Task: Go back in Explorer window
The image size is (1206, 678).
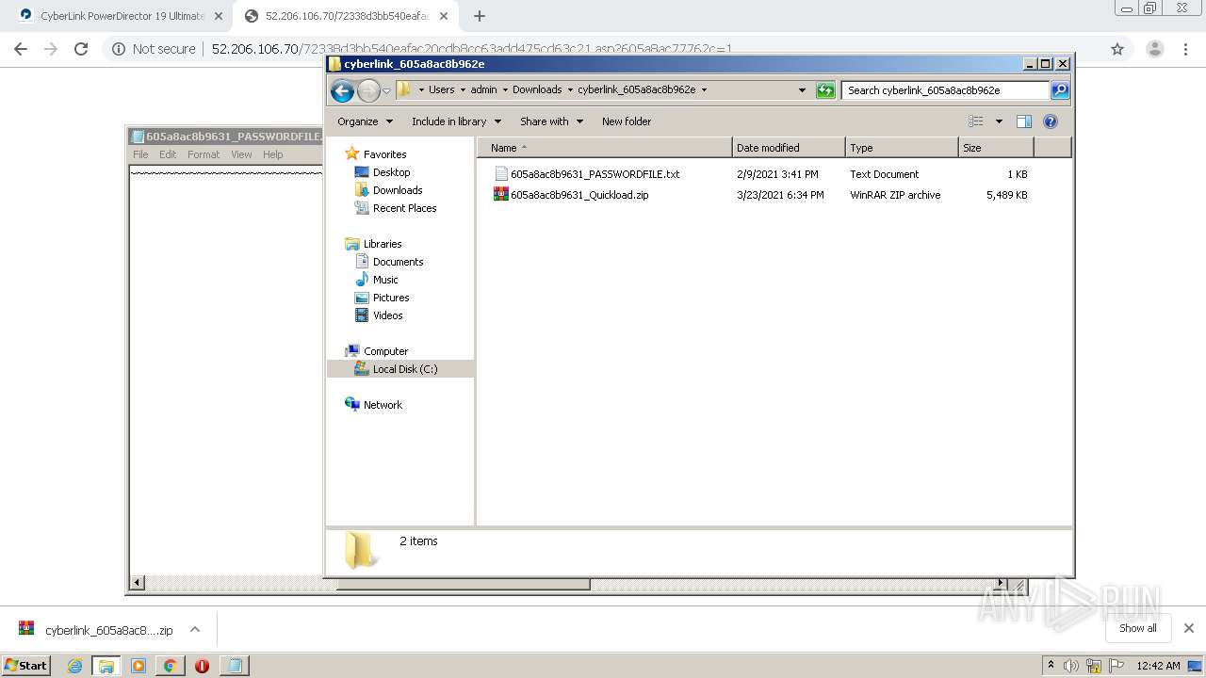Action: pos(343,90)
